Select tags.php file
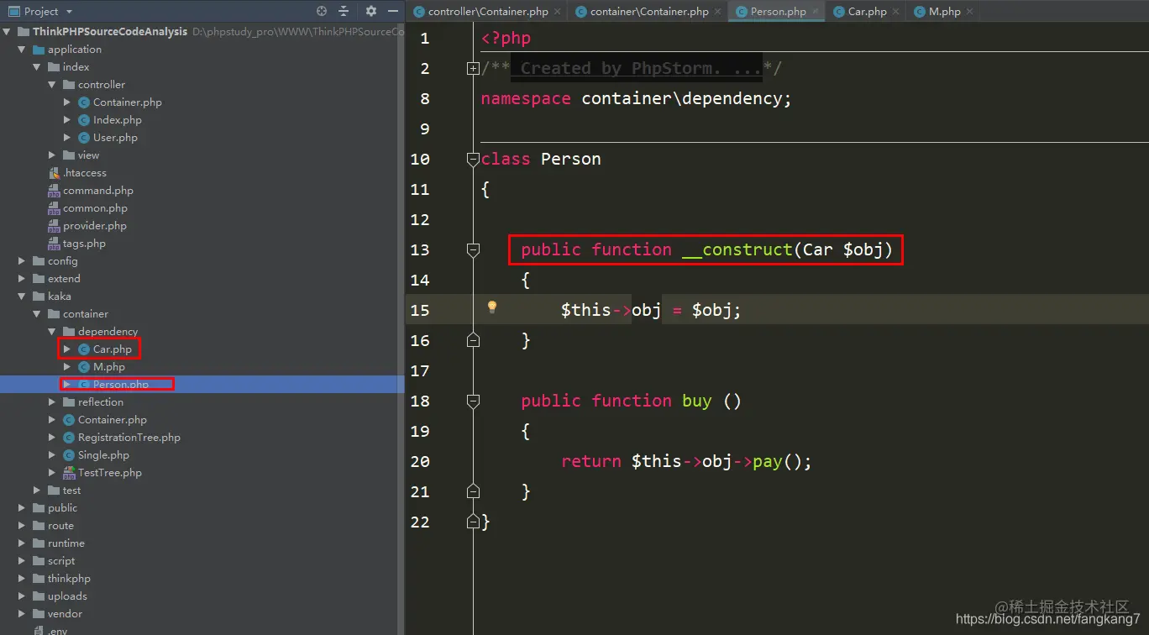Image resolution: width=1149 pixels, height=635 pixels. (84, 244)
